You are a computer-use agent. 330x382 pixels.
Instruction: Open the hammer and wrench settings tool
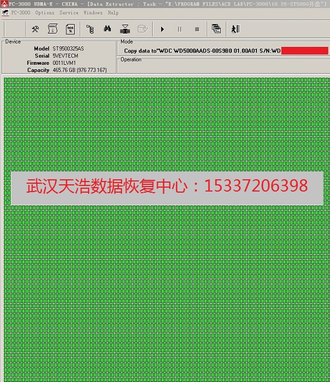(x=35, y=29)
